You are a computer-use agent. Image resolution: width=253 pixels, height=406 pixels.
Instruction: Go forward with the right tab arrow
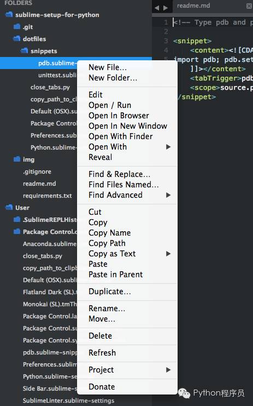165,8
